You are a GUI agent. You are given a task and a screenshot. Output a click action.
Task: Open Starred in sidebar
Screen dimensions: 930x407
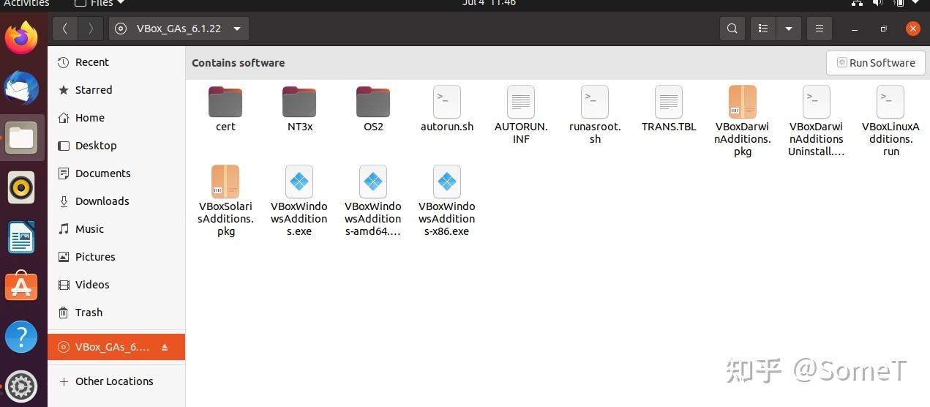click(116, 90)
